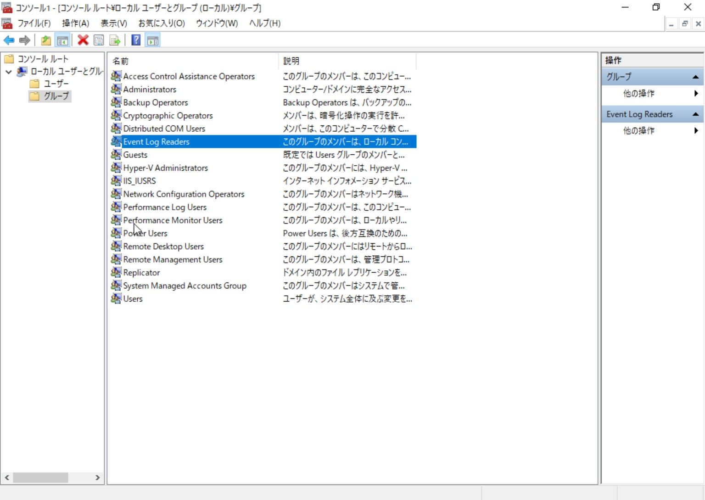The image size is (705, 500).
Task: Click Guests description 既定では Users グループ
Action: 344,155
